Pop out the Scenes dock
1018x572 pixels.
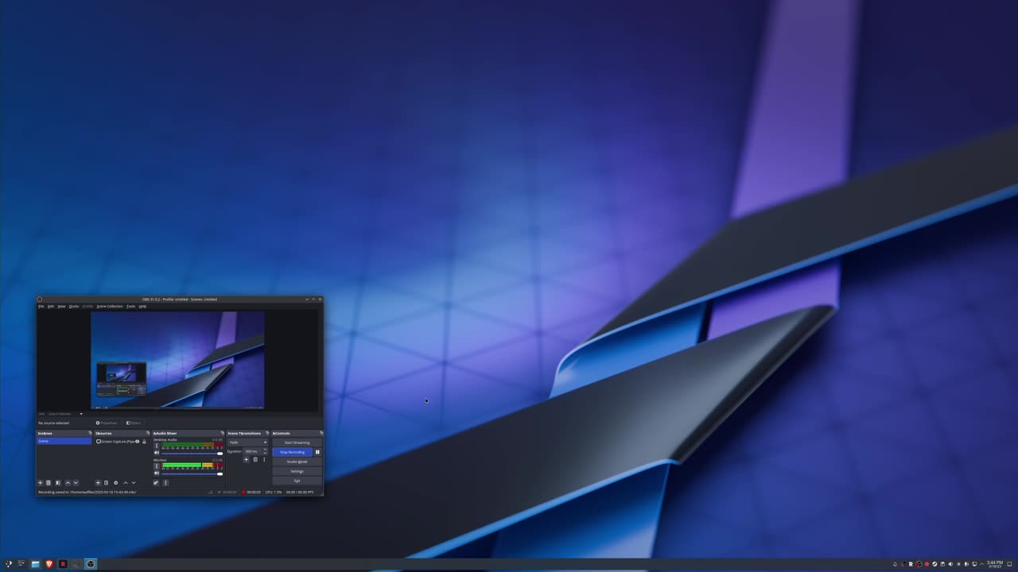click(90, 433)
